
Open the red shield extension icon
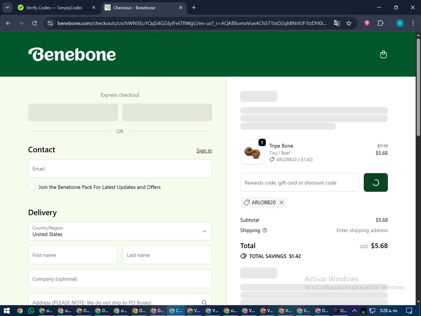367,23
